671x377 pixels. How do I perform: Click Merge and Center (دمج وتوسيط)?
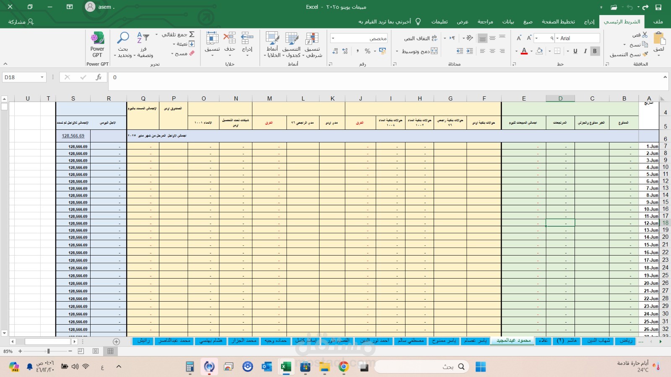click(420, 51)
